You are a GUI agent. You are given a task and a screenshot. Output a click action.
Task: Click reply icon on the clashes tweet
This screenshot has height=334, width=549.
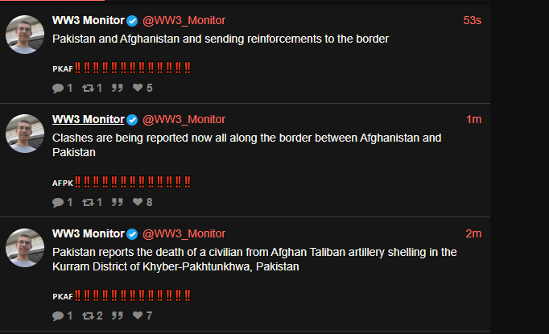point(58,202)
